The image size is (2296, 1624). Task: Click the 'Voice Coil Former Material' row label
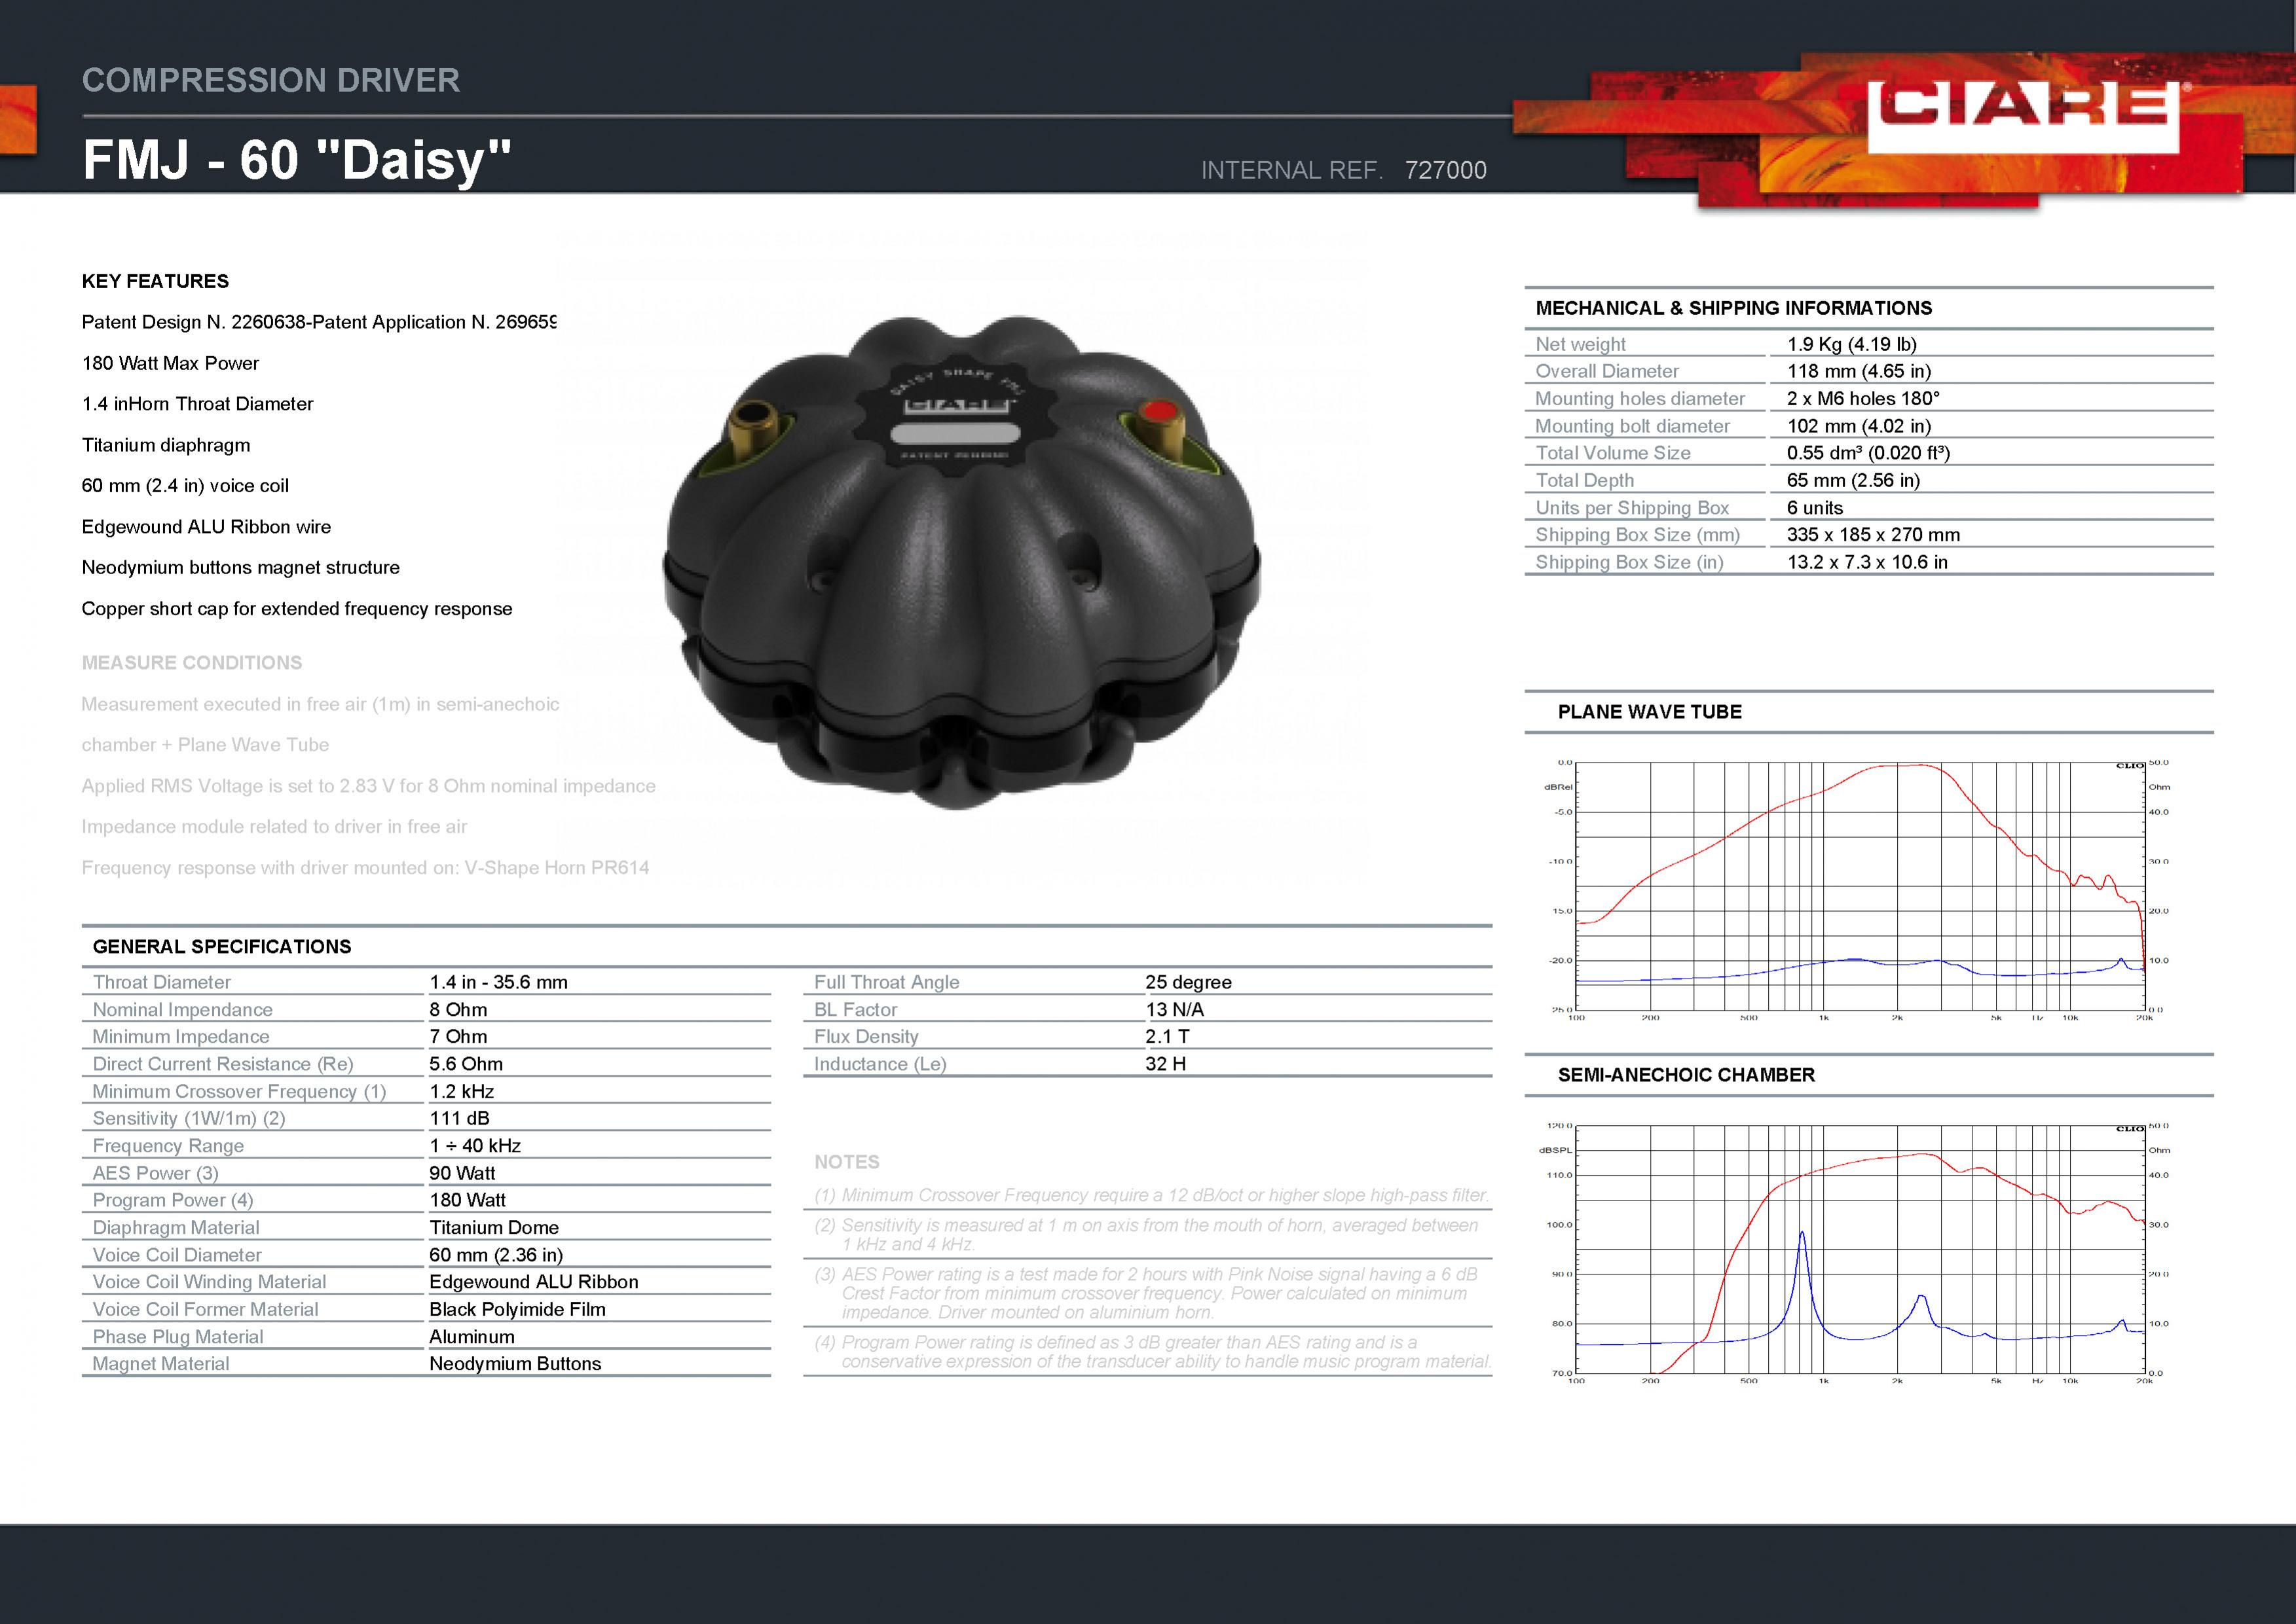click(x=205, y=1309)
